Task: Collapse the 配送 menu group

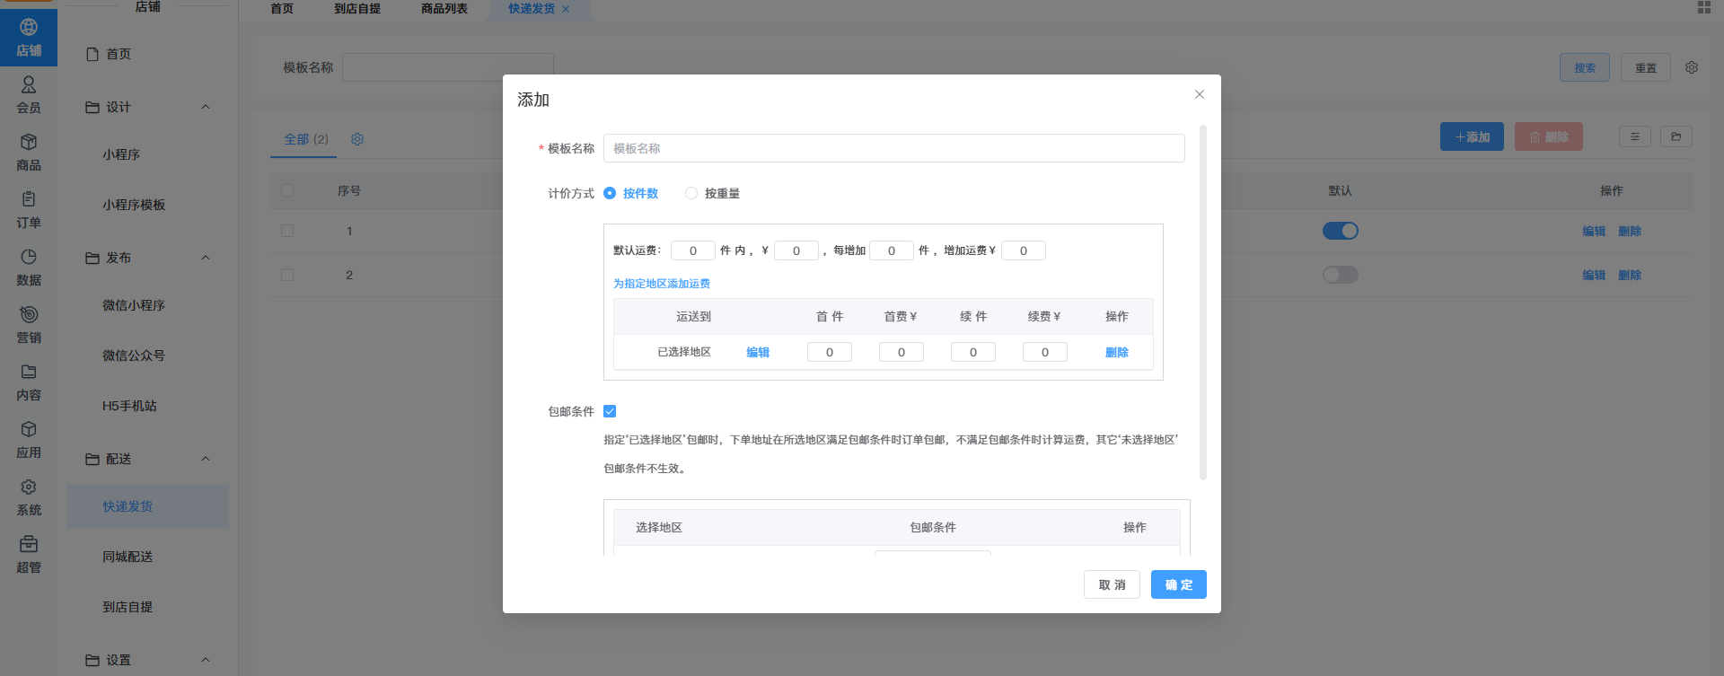Action: [206, 459]
